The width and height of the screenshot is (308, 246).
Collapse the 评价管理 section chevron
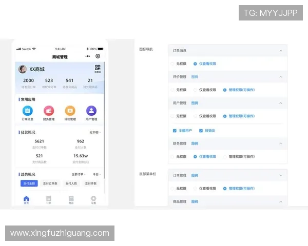pos(281,77)
